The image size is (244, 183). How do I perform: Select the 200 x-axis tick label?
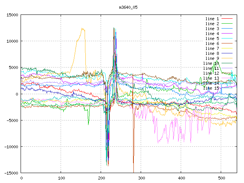click(101, 178)
